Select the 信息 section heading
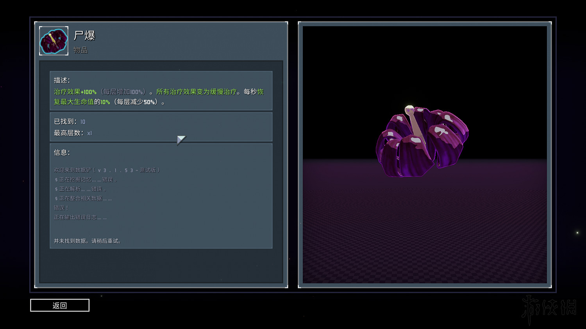Image resolution: width=586 pixels, height=329 pixels. pyautogui.click(x=62, y=153)
